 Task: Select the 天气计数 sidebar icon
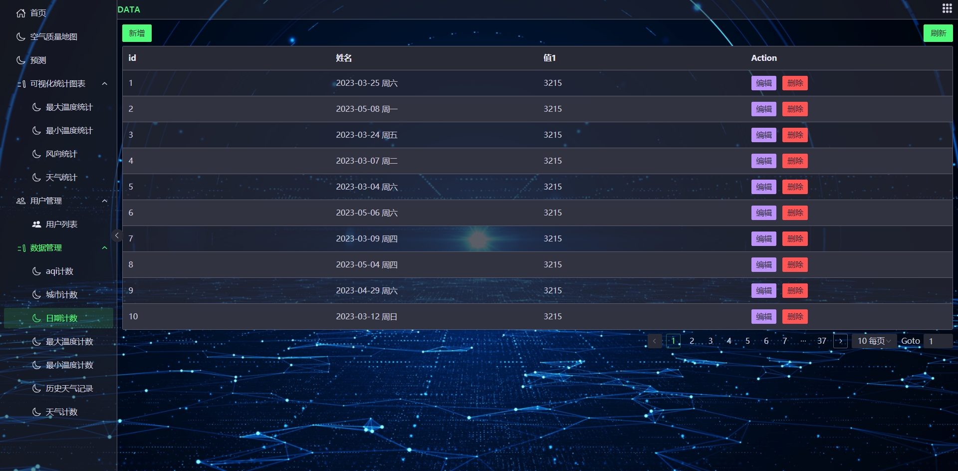click(x=35, y=412)
